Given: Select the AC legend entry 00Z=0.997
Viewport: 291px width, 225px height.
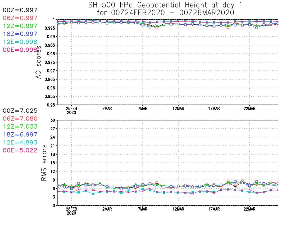Looking at the screenshot, I should pyautogui.click(x=20, y=10).
